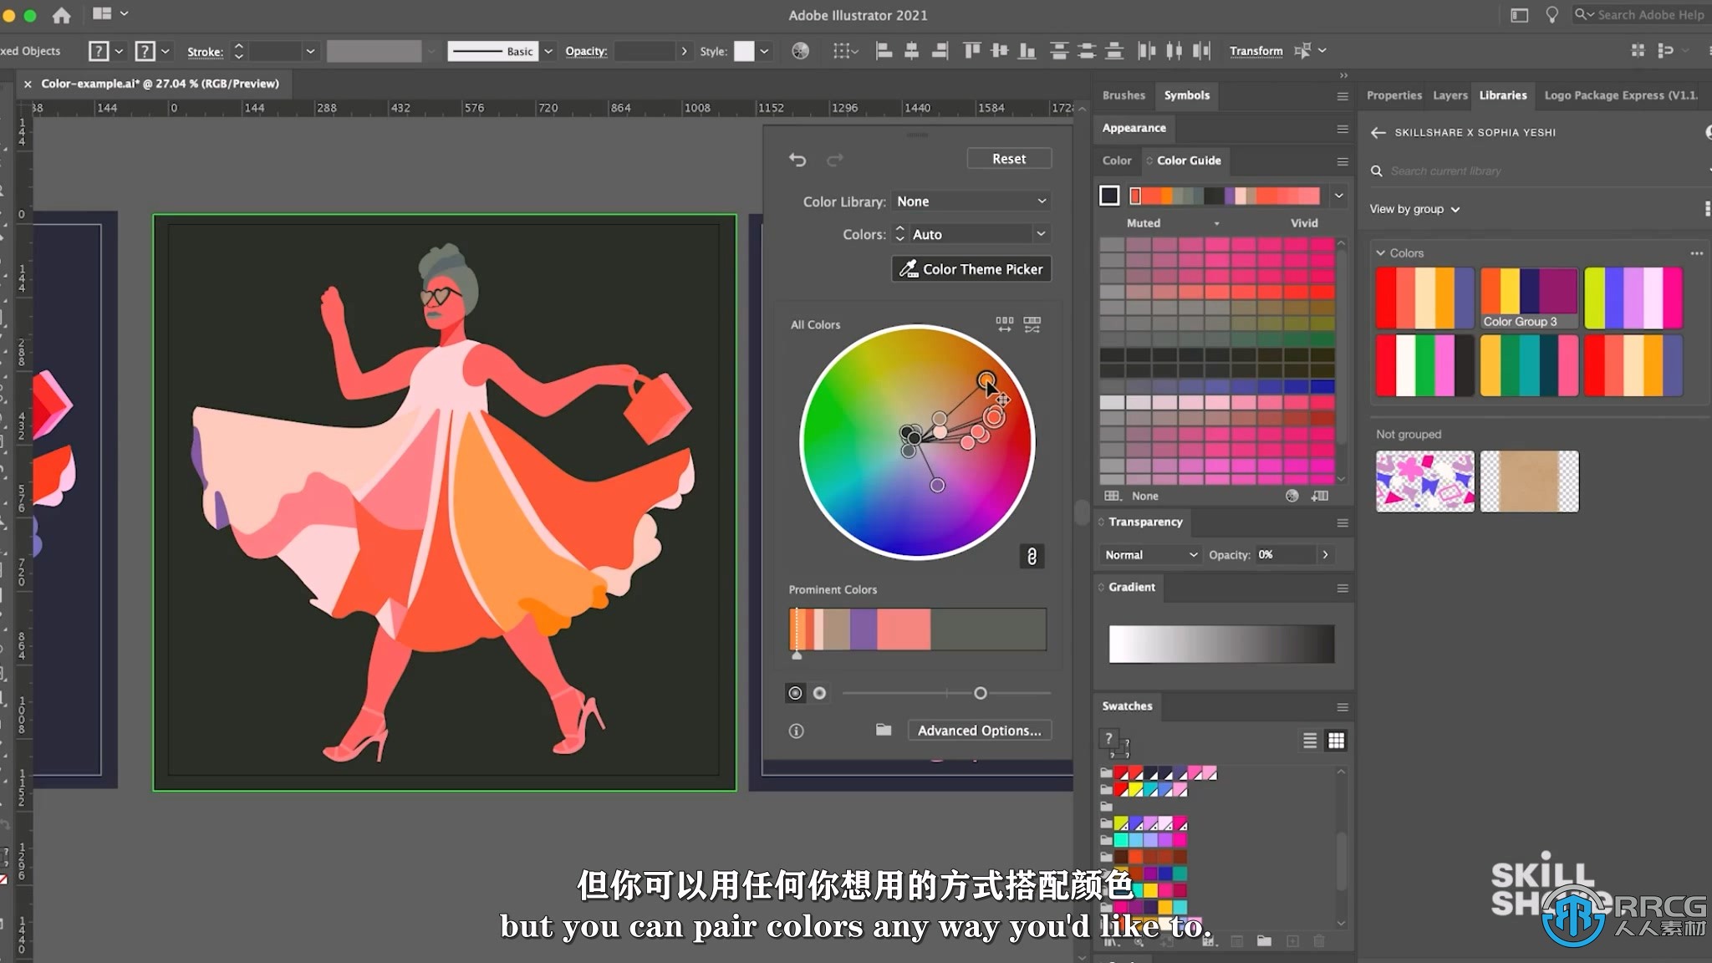Open the Recolor Artwork icon in control bar
The image size is (1712, 963).
800,51
